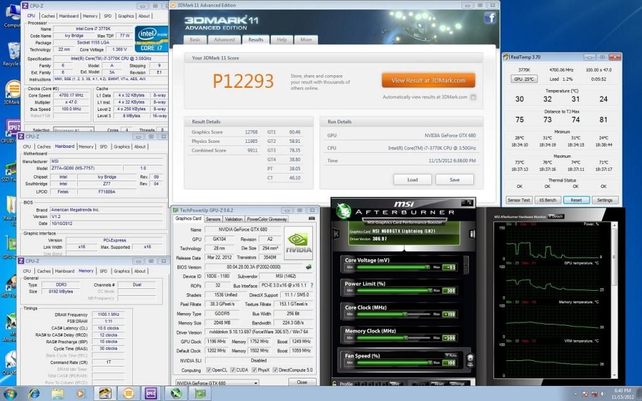Click the Afterburner hardware monitor scrollbar

tap(614, 299)
